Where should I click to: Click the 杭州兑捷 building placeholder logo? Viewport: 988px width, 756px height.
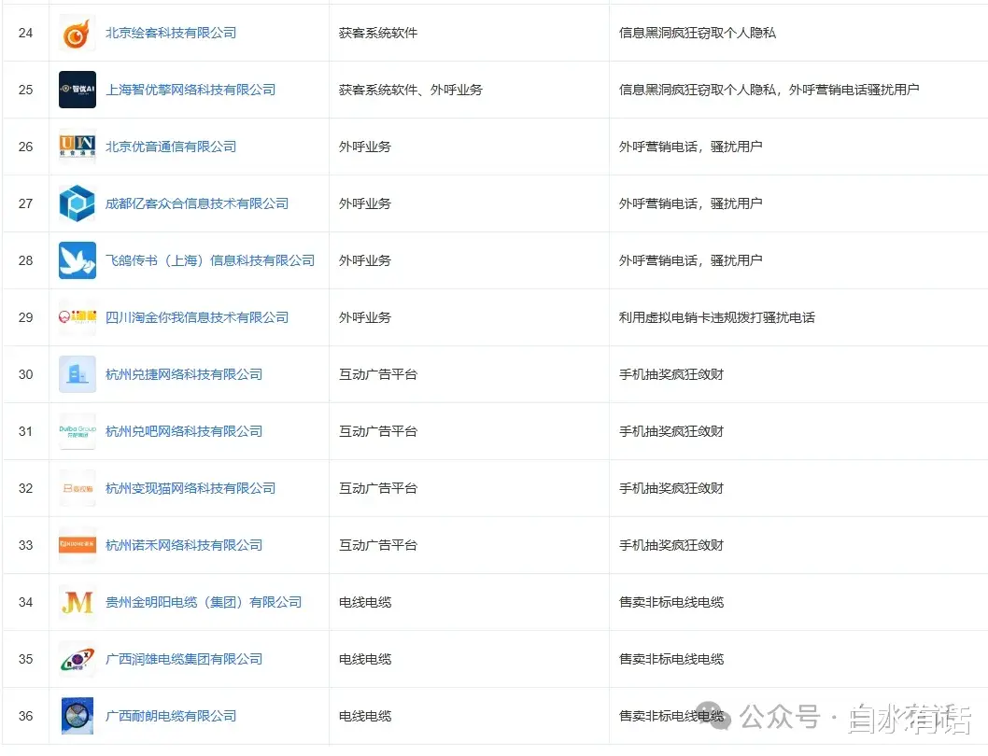point(77,374)
